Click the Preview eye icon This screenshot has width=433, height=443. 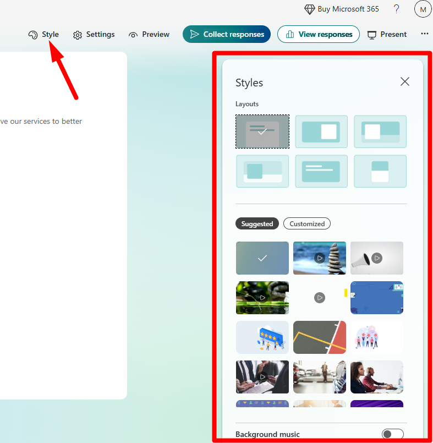tap(133, 35)
